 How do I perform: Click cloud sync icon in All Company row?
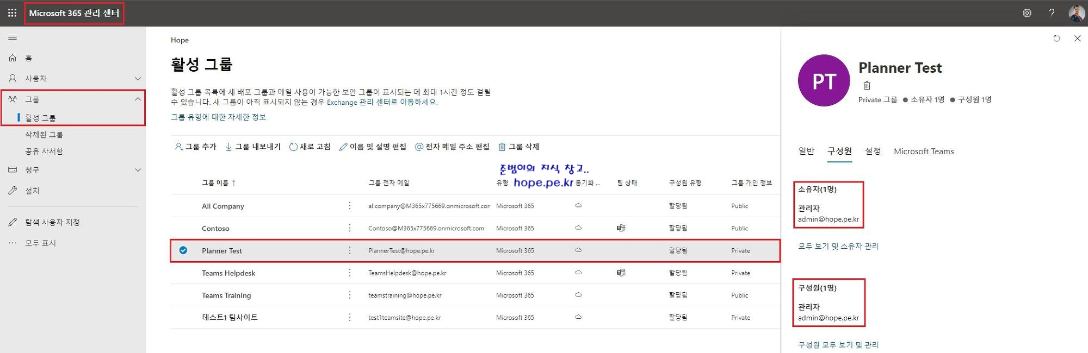578,206
